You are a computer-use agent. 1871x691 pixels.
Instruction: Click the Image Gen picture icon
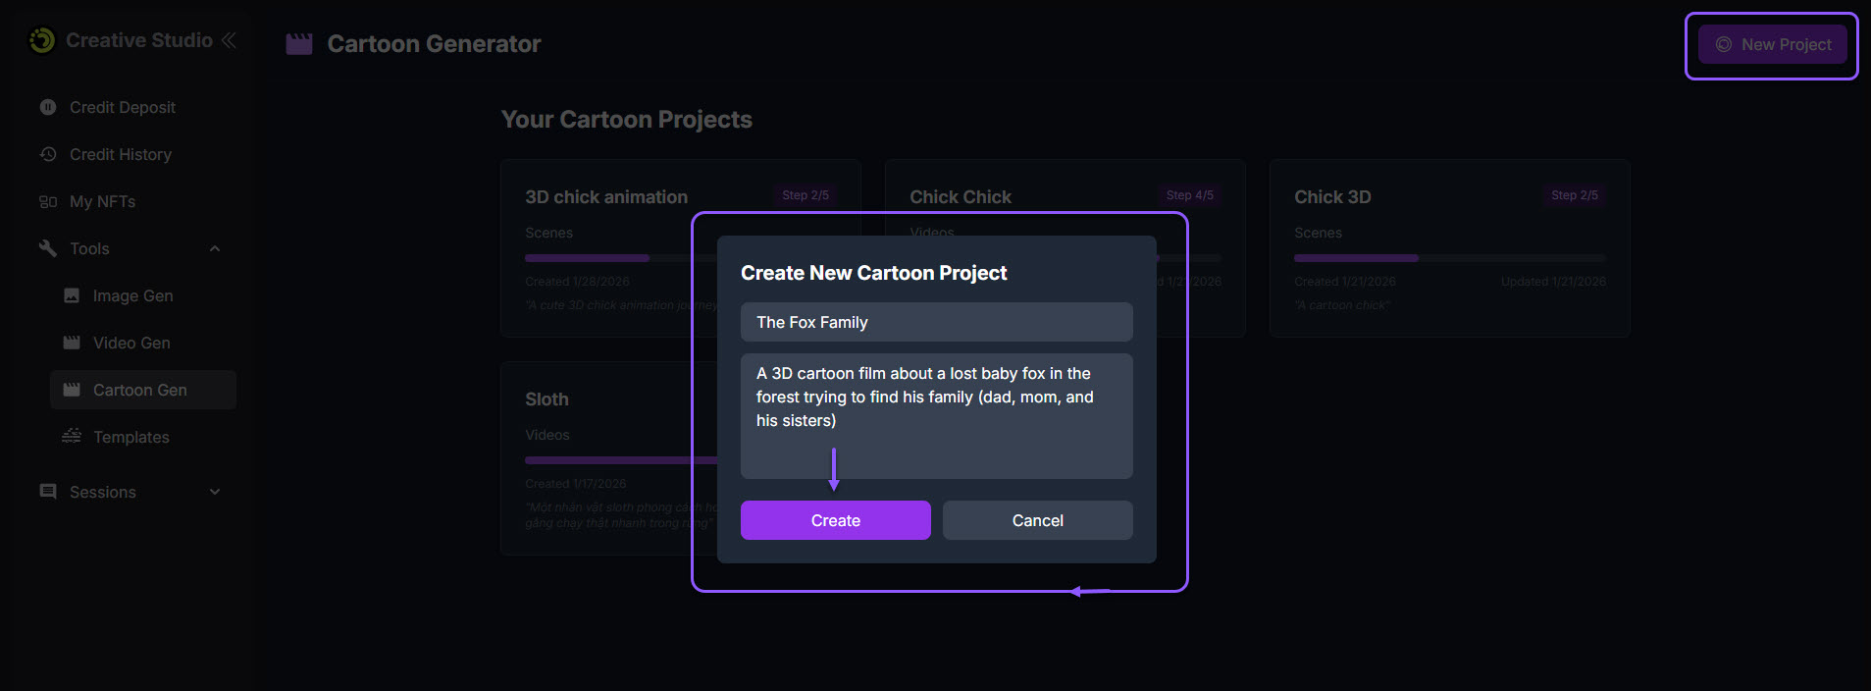[x=72, y=295]
